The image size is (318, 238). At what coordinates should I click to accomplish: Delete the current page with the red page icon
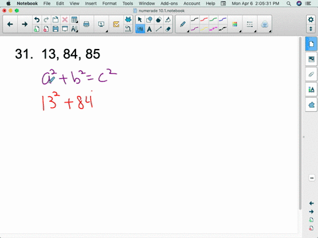46,29
